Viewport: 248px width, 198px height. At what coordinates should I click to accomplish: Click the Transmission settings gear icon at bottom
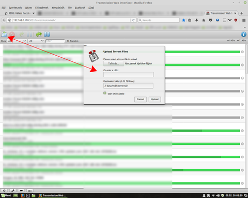point(4,190)
